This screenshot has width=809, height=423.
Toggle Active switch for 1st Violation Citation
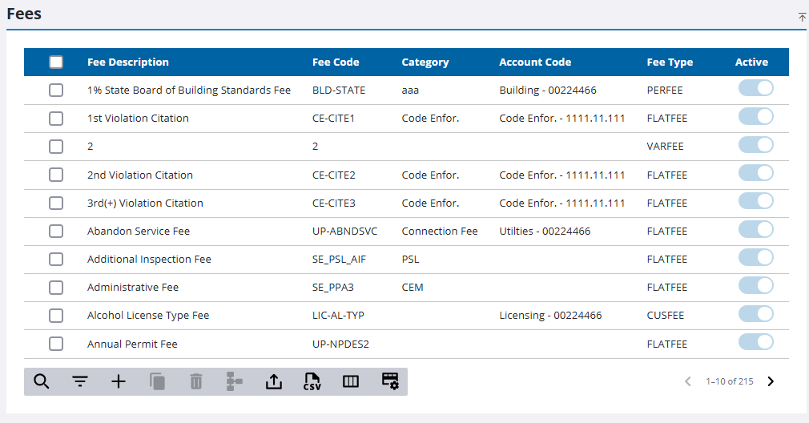[x=755, y=117]
